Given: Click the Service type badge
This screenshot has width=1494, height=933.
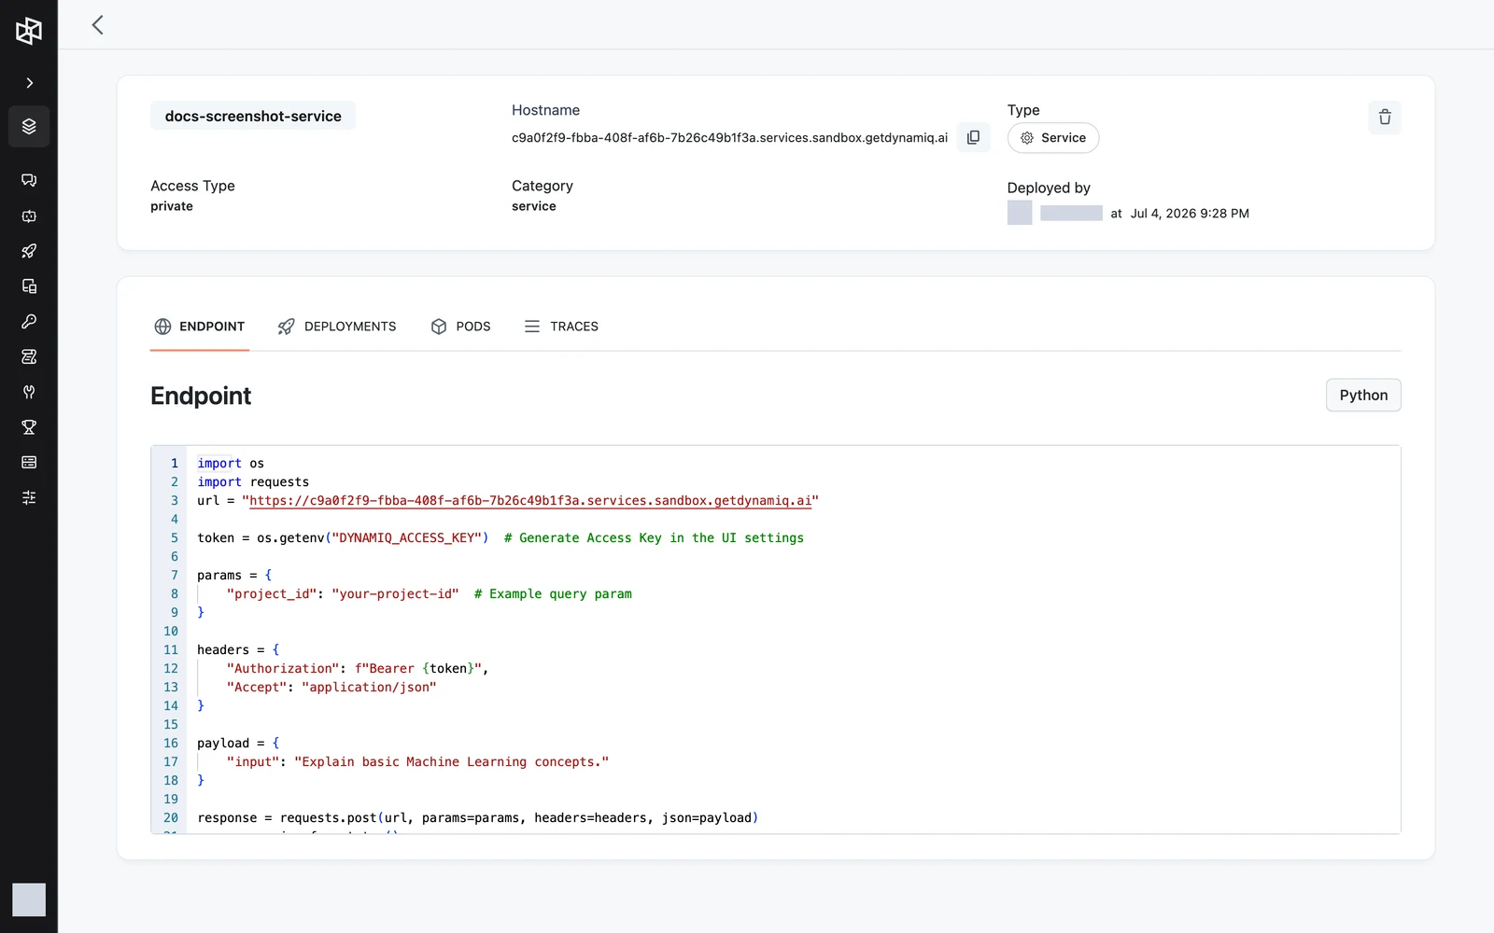Looking at the screenshot, I should (1053, 138).
